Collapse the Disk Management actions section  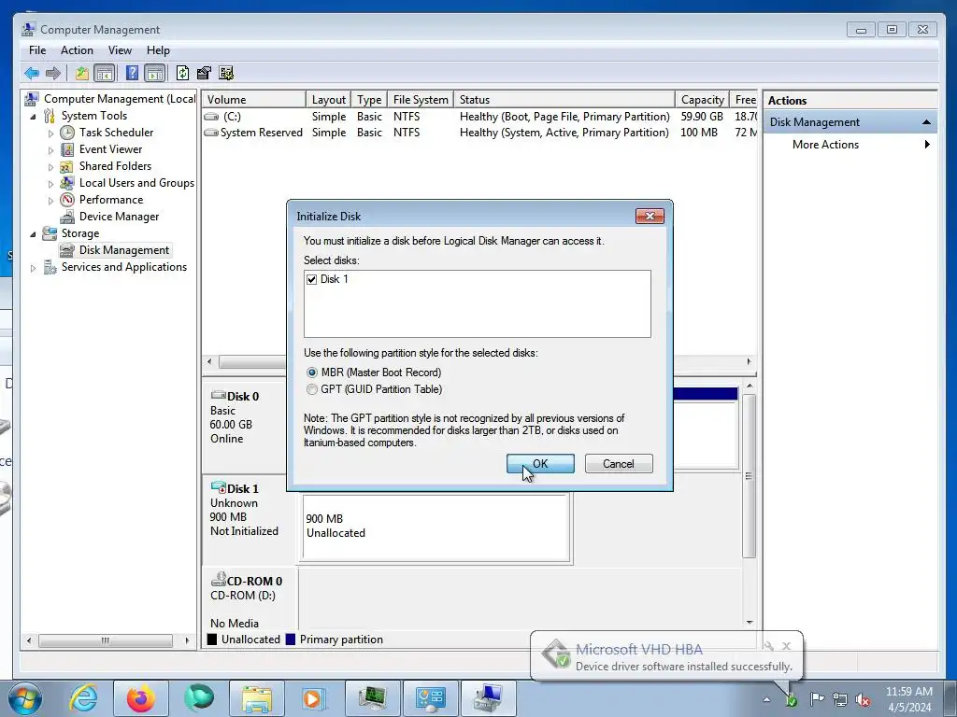click(926, 122)
